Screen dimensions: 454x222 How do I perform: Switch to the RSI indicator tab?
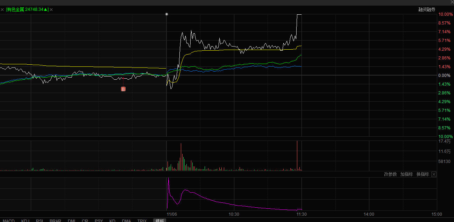point(40,221)
